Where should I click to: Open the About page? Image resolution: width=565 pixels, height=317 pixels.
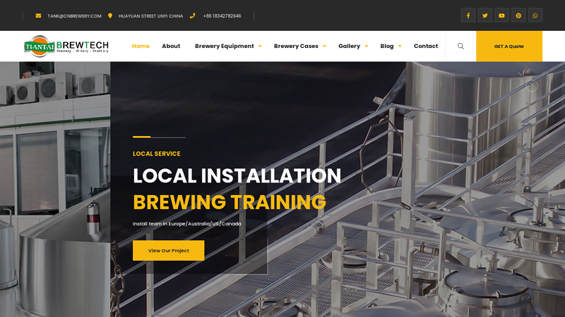click(171, 46)
